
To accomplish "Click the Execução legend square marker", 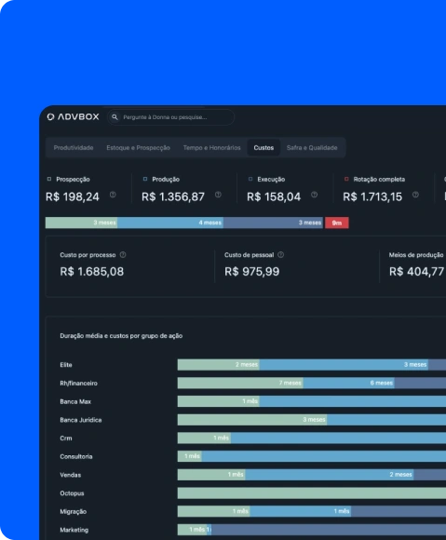I will 250,179.
